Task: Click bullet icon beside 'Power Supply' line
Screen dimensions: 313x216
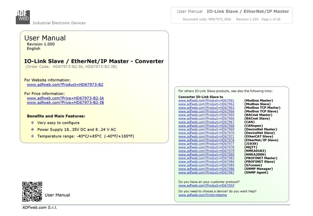Action: (33, 129)
